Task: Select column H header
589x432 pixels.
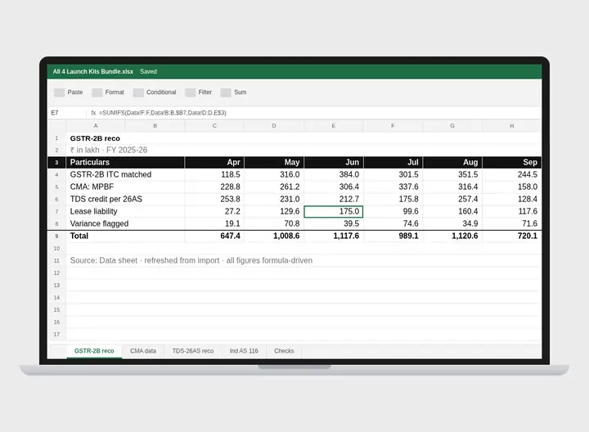Action: [x=511, y=126]
